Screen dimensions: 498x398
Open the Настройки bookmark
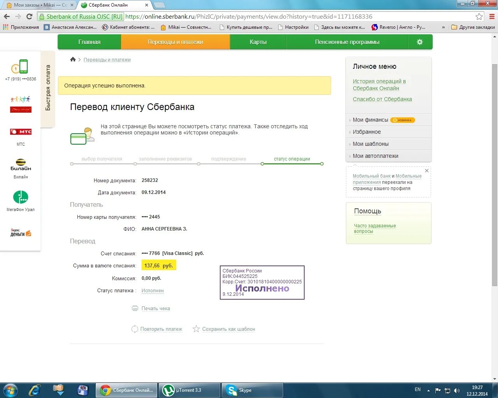pyautogui.click(x=293, y=27)
